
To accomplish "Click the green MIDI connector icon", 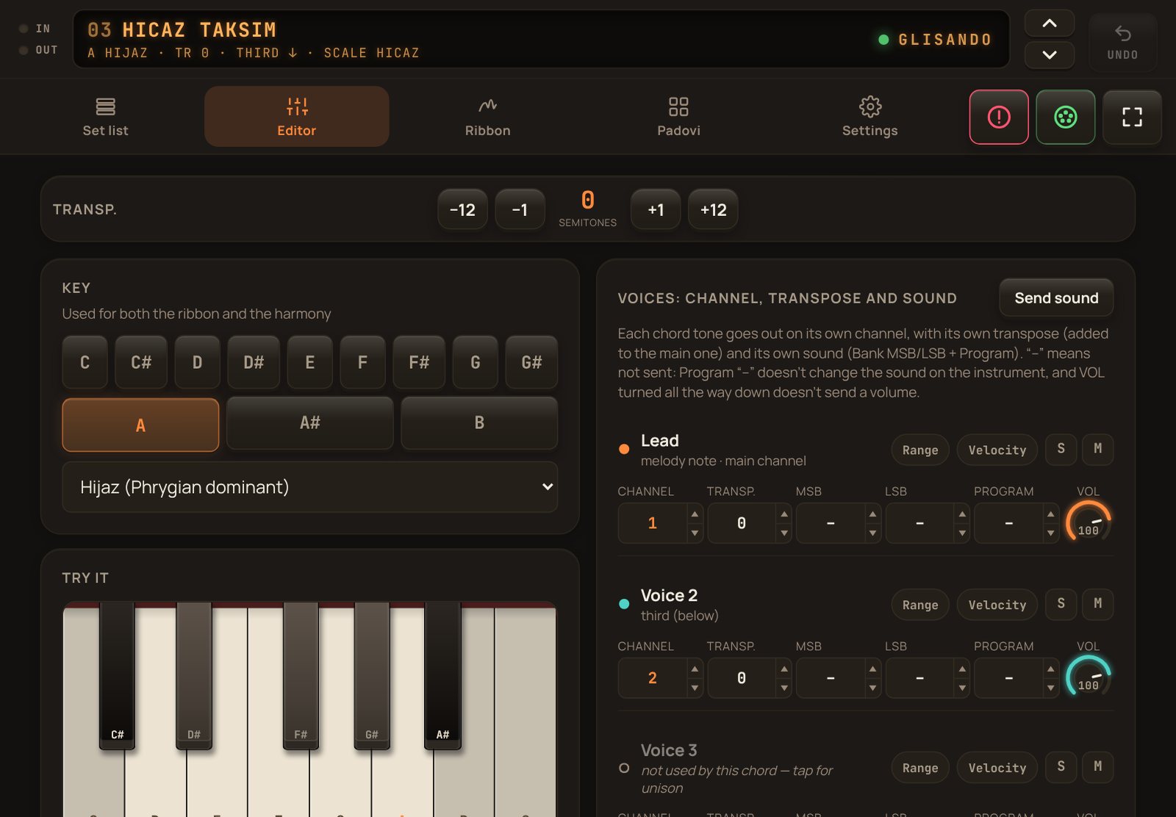I will tap(1066, 117).
